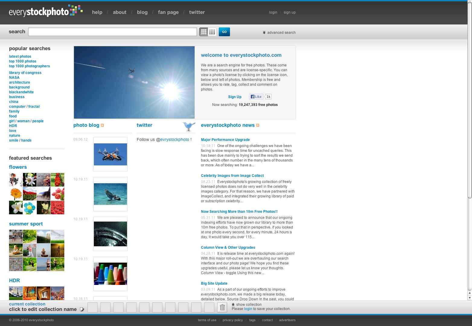Viewport: 472px width, 326px height.
Task: Open the advertisers footer link
Action: (287, 320)
